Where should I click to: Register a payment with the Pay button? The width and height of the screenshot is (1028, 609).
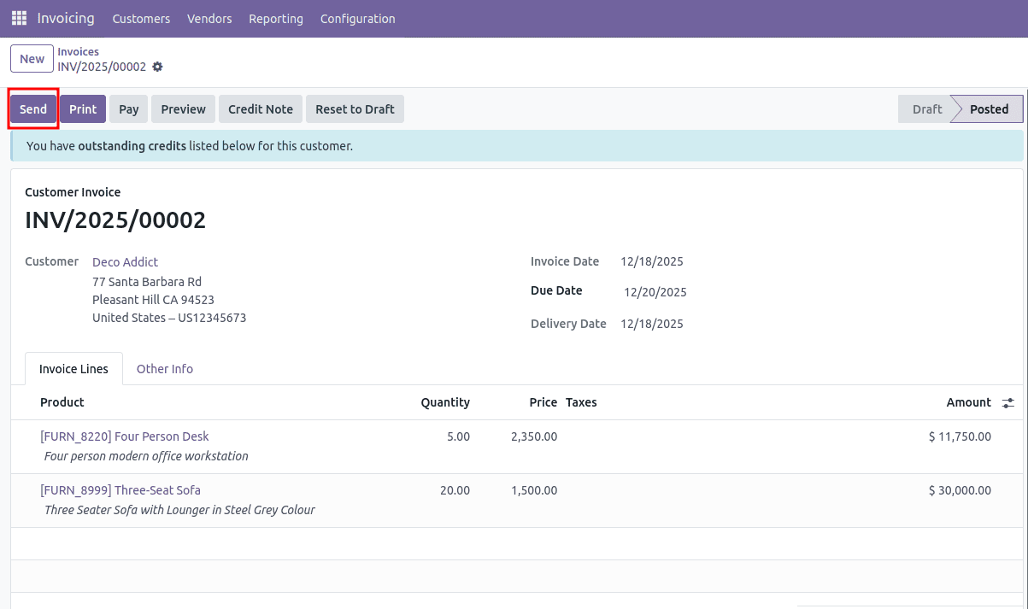click(x=128, y=108)
